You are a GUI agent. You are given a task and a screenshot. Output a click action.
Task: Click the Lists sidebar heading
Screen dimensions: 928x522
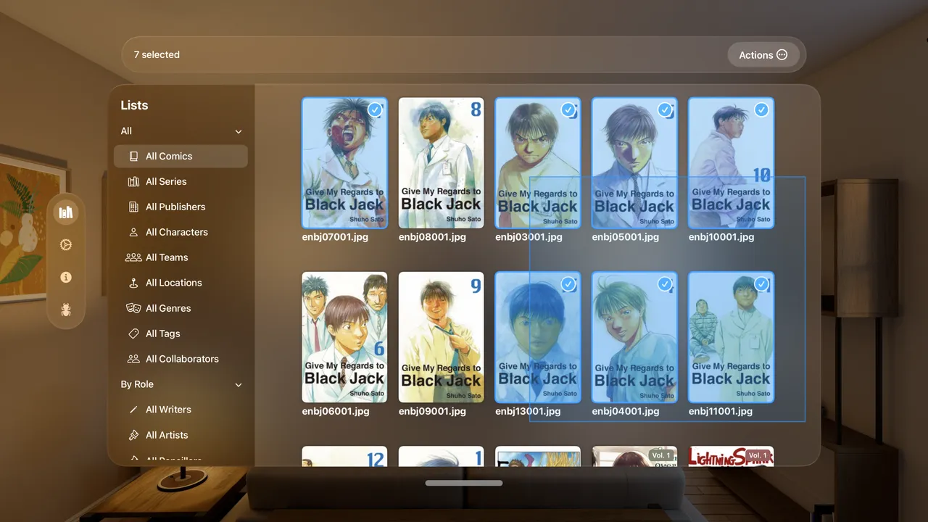point(134,105)
